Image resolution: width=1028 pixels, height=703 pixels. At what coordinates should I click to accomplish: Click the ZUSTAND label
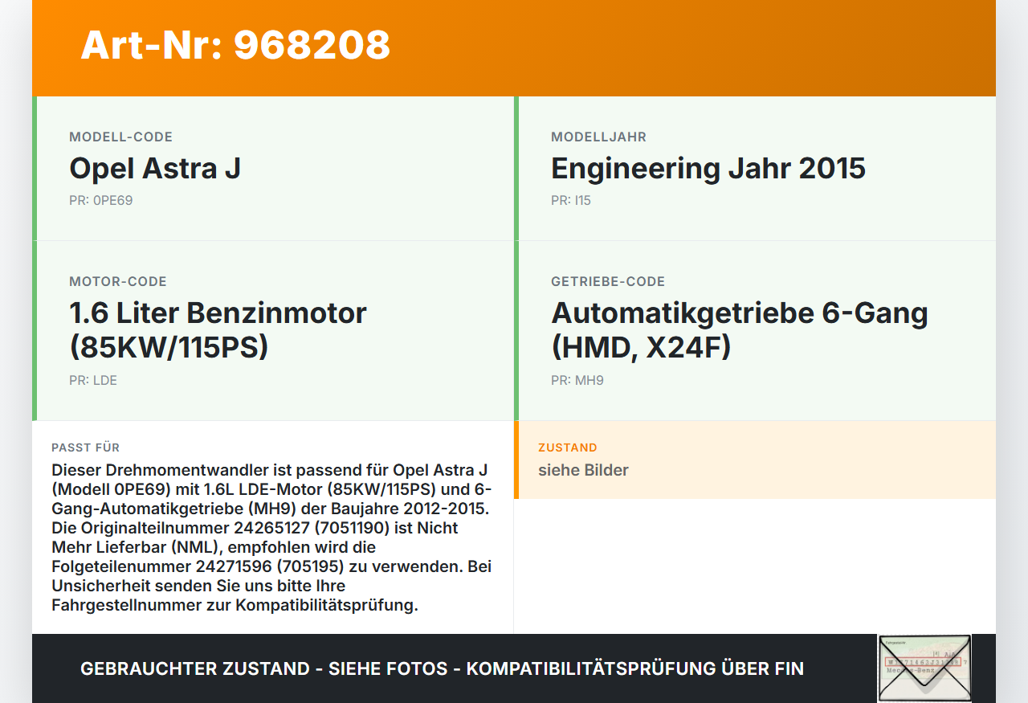pyautogui.click(x=567, y=448)
